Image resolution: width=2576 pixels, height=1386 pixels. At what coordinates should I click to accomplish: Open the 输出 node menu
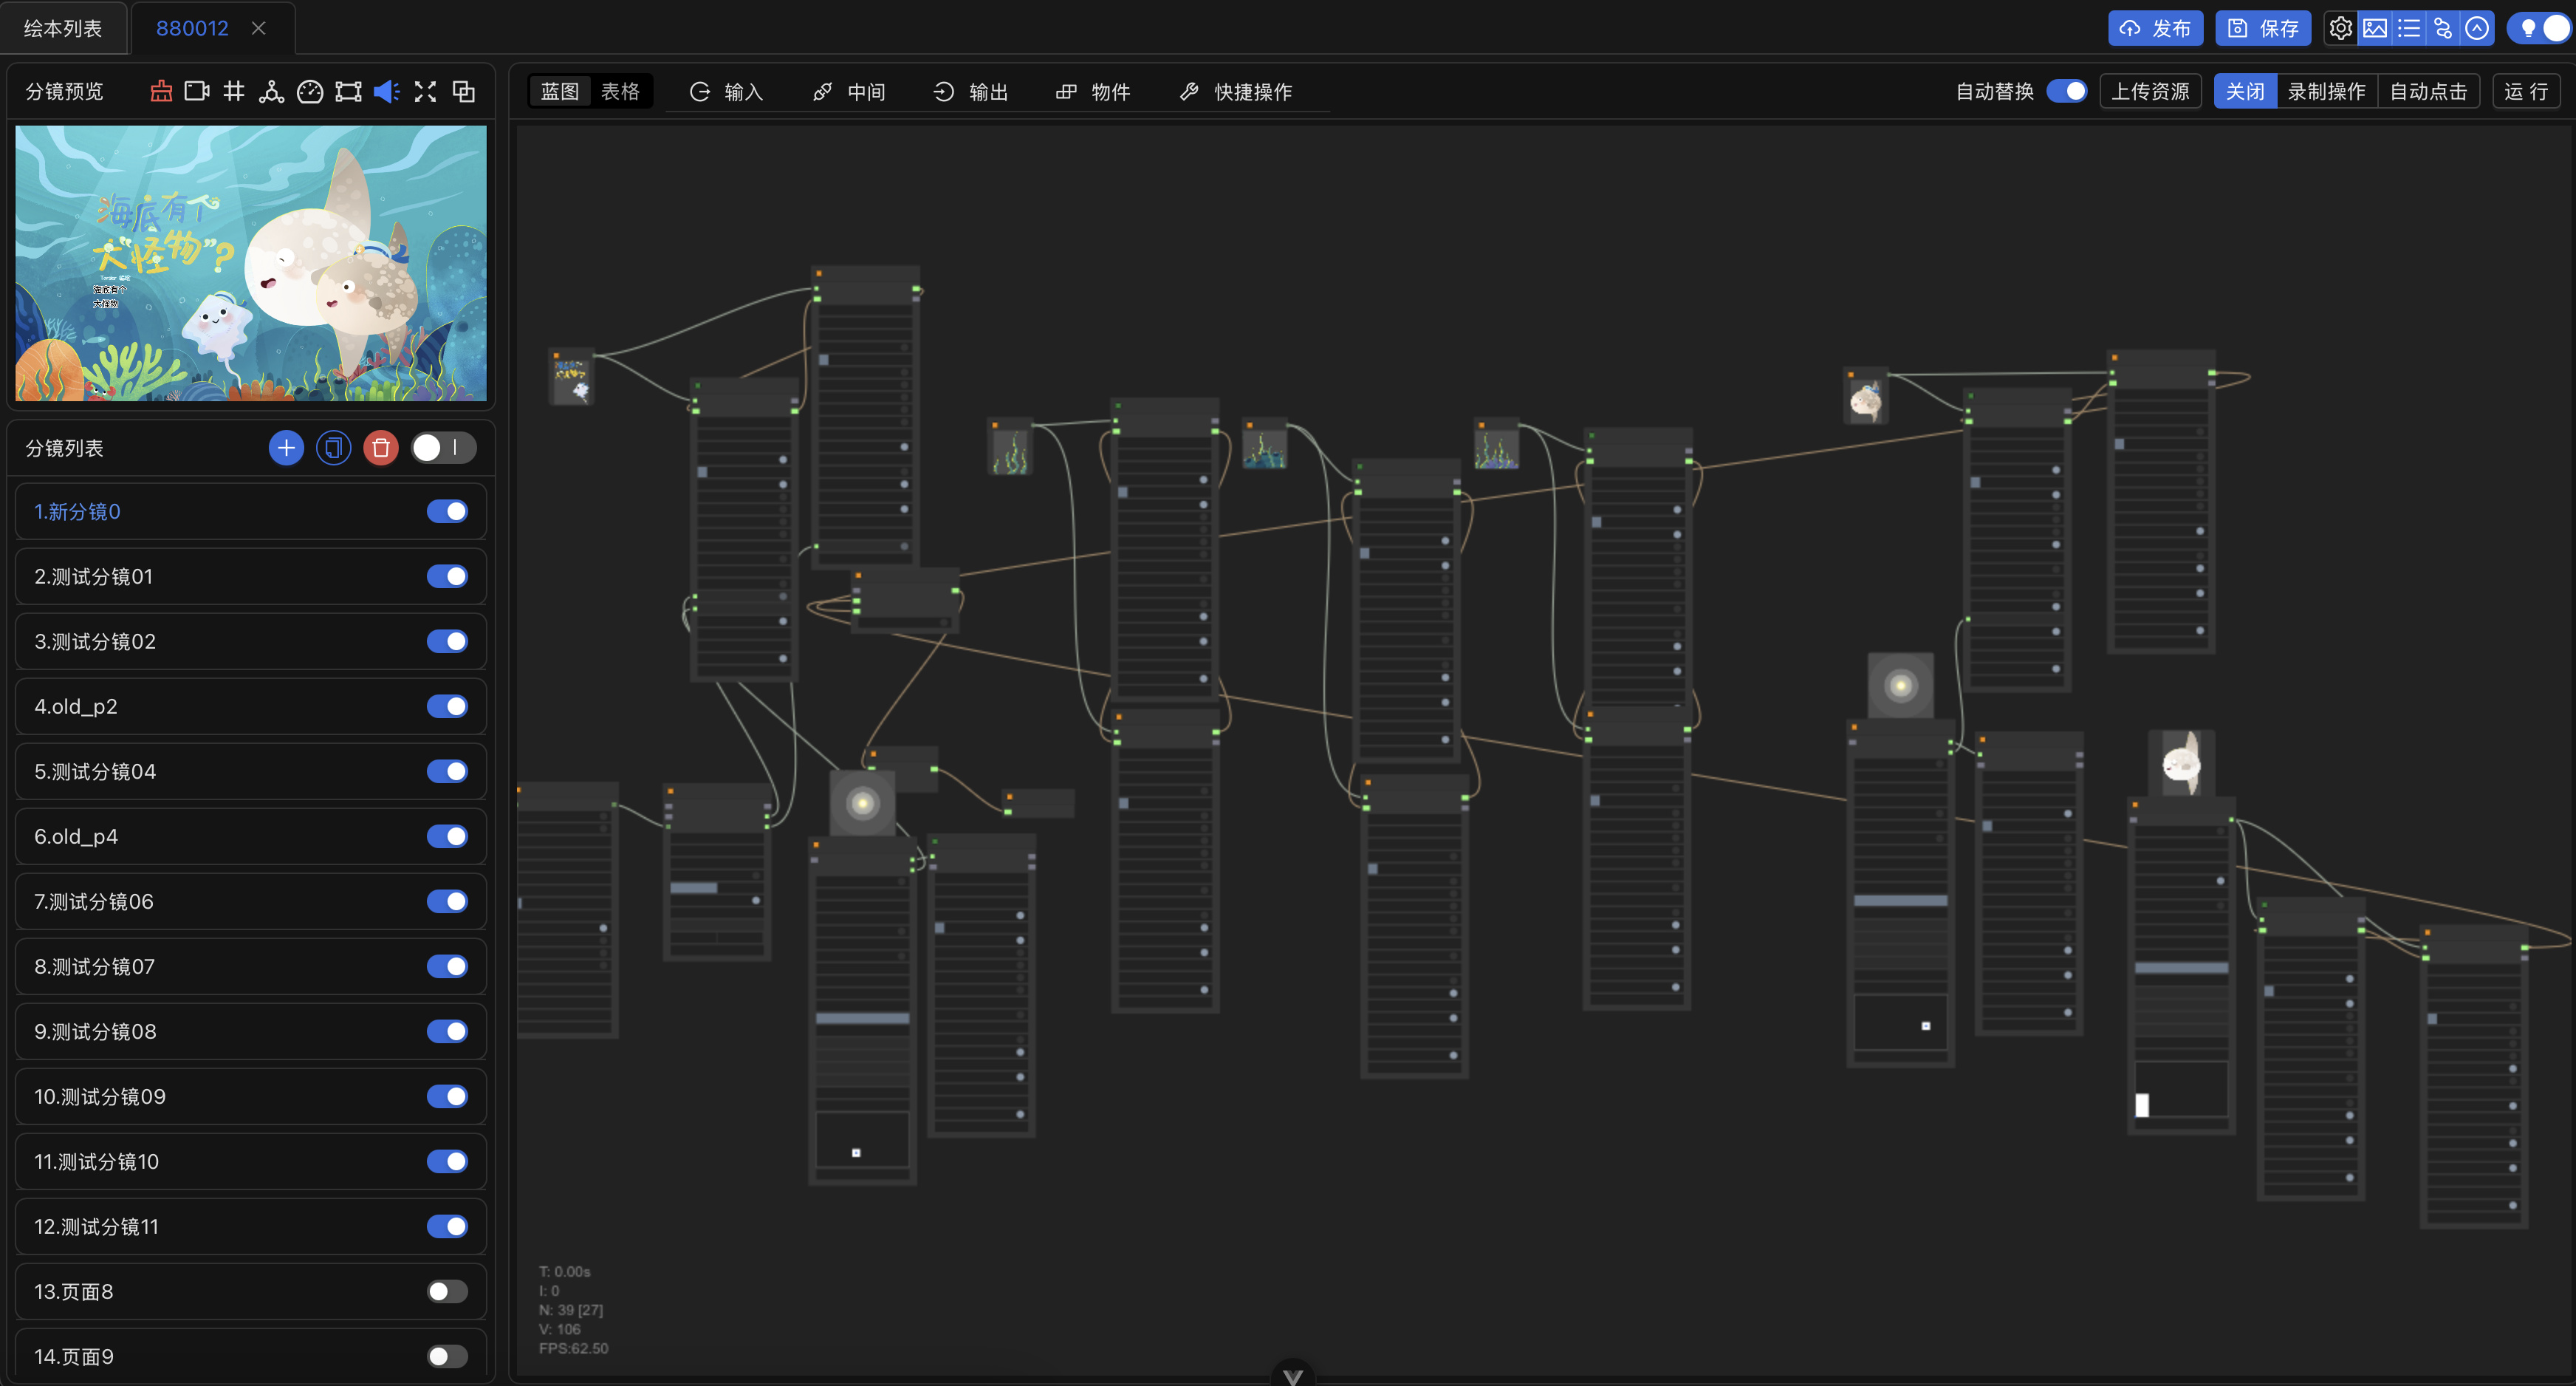click(971, 92)
